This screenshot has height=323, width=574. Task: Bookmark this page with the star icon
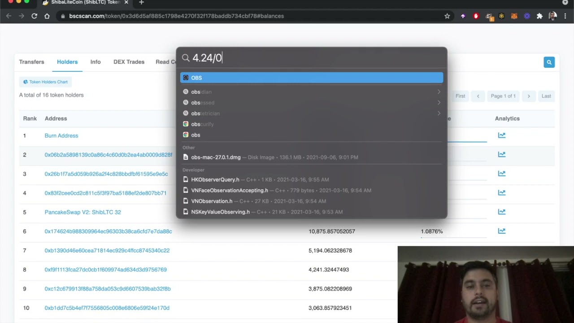coord(447,16)
